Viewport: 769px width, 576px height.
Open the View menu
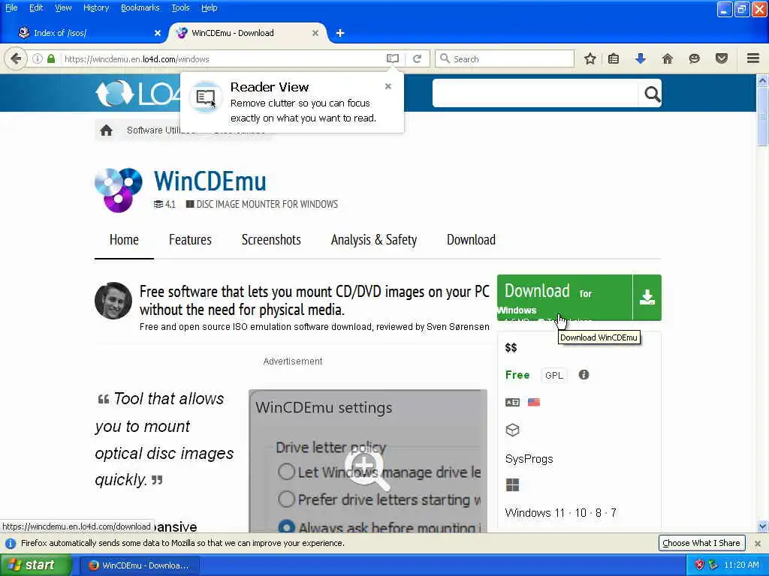(x=63, y=7)
